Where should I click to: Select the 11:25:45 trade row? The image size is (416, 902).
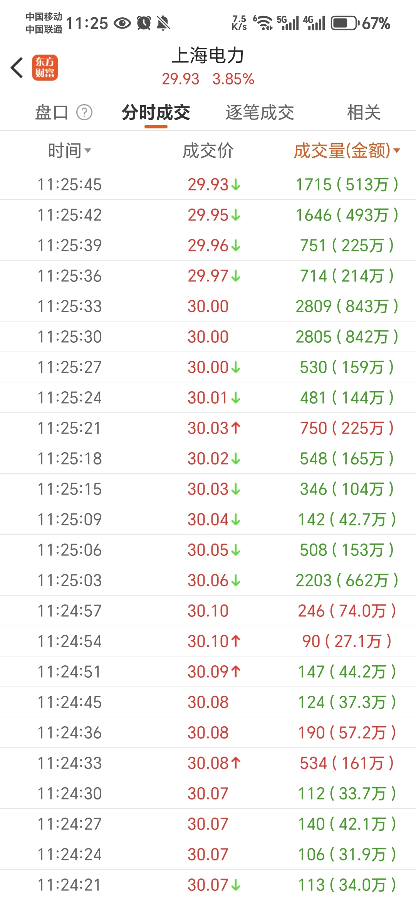coord(208,184)
